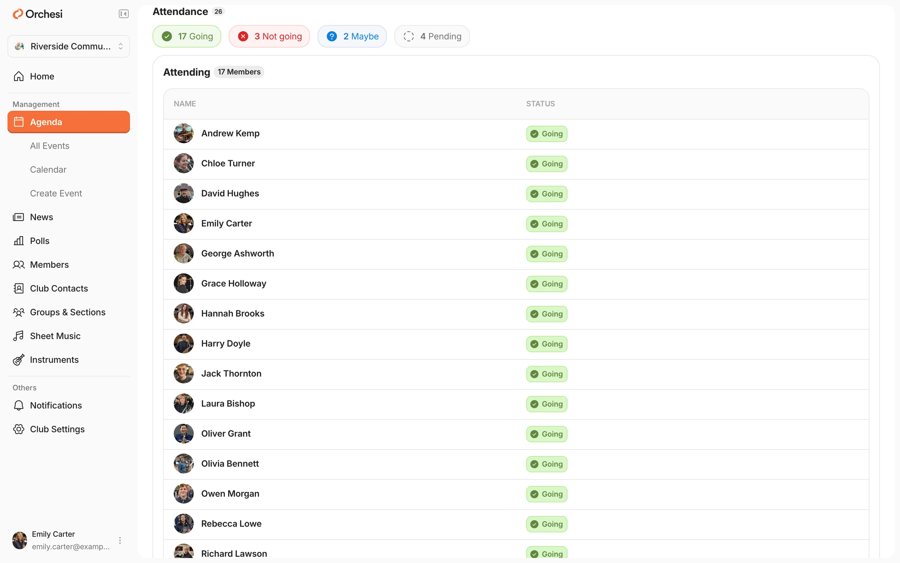Open All Events submenu link

pos(50,145)
